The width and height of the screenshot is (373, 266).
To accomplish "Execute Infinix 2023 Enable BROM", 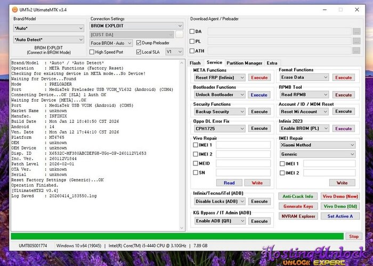I will (x=344, y=129).
